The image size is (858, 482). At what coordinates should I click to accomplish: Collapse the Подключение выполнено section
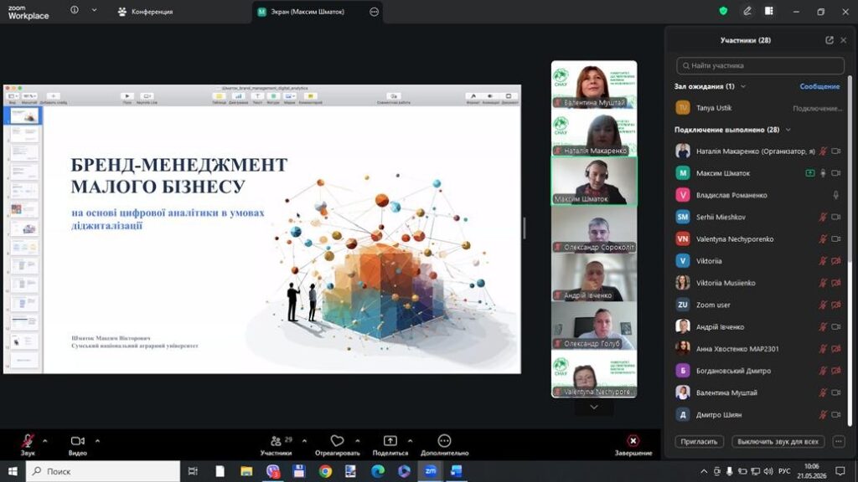(x=788, y=130)
